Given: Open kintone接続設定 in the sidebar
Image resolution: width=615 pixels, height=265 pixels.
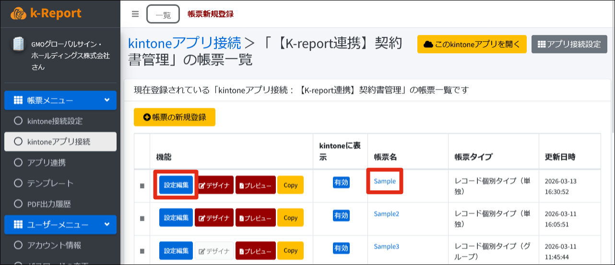Looking at the screenshot, I should click(x=55, y=121).
